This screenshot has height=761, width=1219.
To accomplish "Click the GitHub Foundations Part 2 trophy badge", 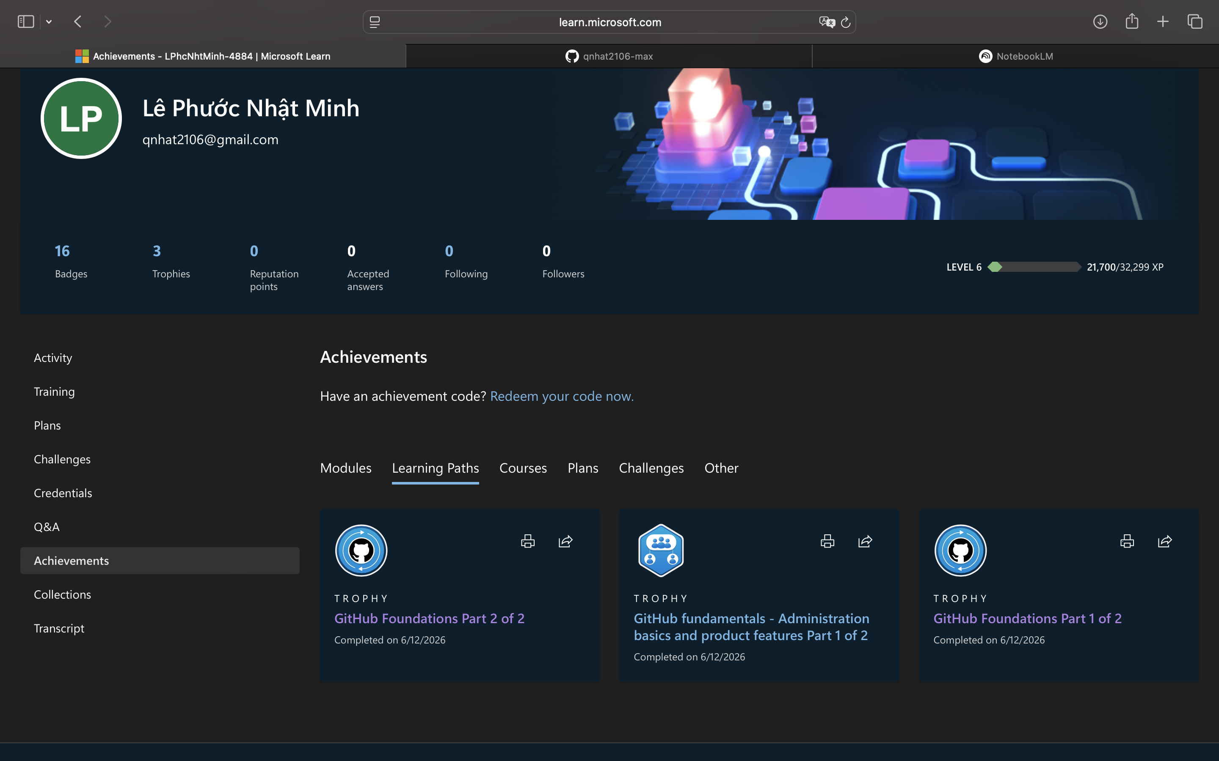I will [x=361, y=550].
